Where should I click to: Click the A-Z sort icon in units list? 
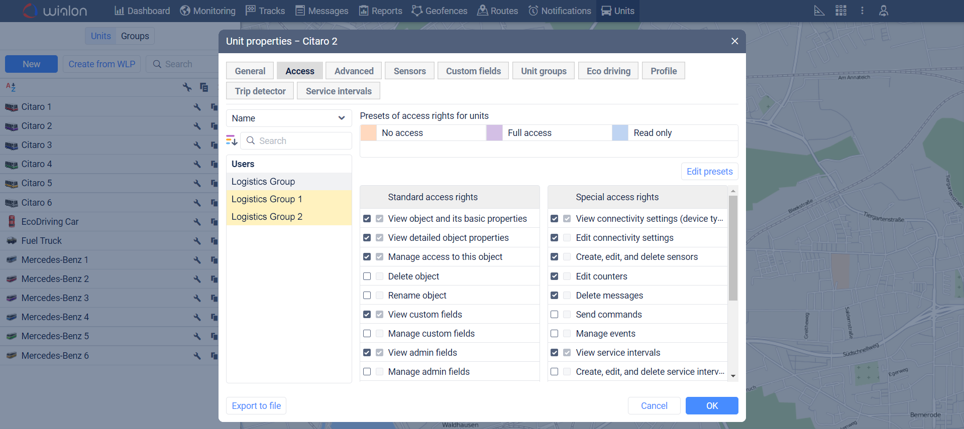click(11, 87)
